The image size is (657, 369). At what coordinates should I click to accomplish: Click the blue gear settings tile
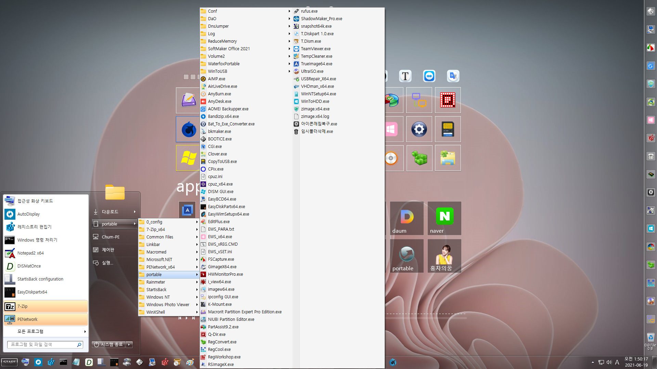point(419,129)
